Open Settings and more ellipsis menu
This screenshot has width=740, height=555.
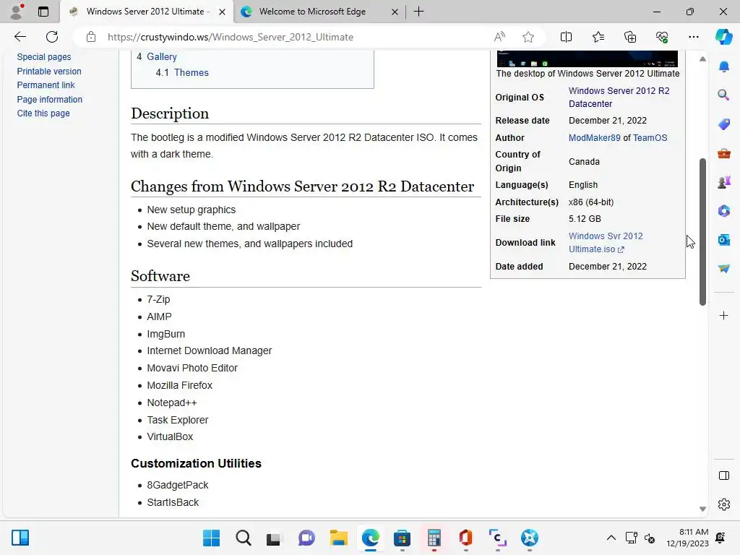point(693,37)
